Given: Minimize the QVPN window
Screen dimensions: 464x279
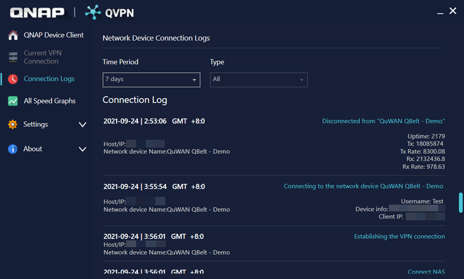Looking at the screenshot, I should (x=440, y=13).
